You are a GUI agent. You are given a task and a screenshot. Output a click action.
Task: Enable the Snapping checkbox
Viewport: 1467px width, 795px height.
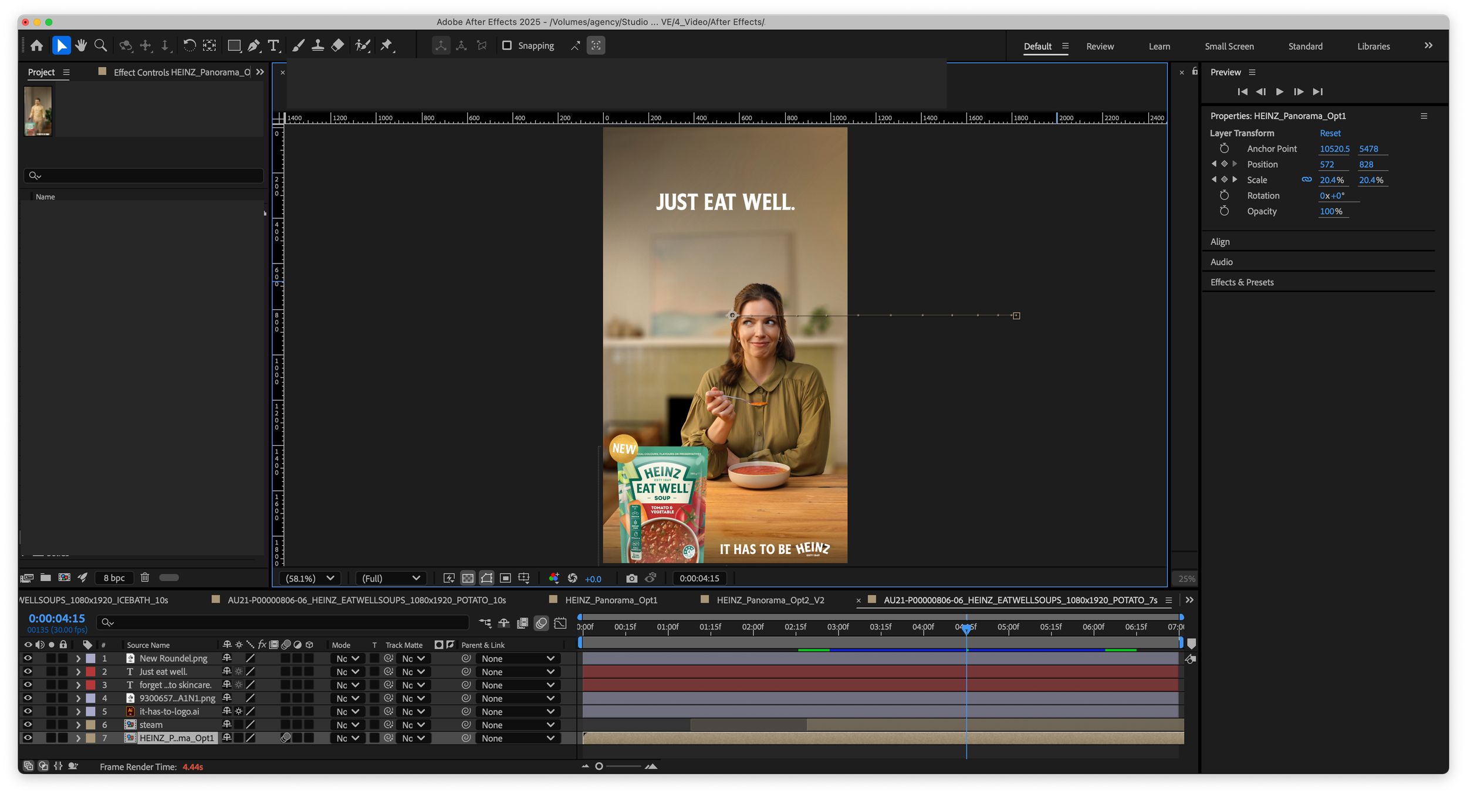point(507,45)
